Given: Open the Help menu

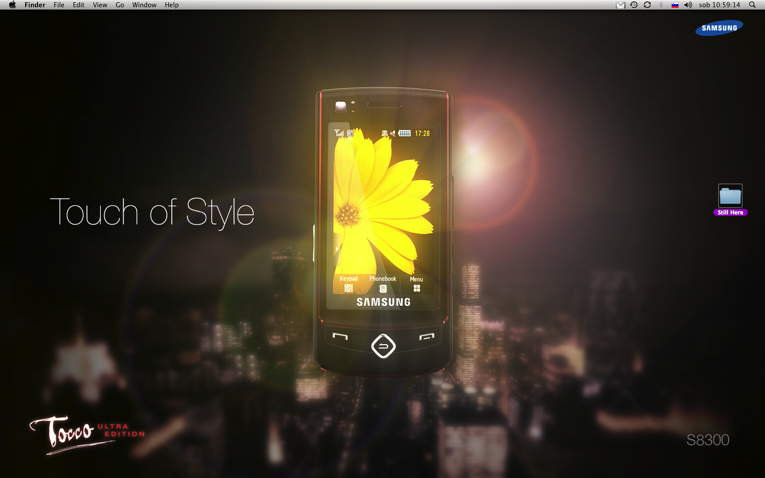Looking at the screenshot, I should (x=172, y=5).
